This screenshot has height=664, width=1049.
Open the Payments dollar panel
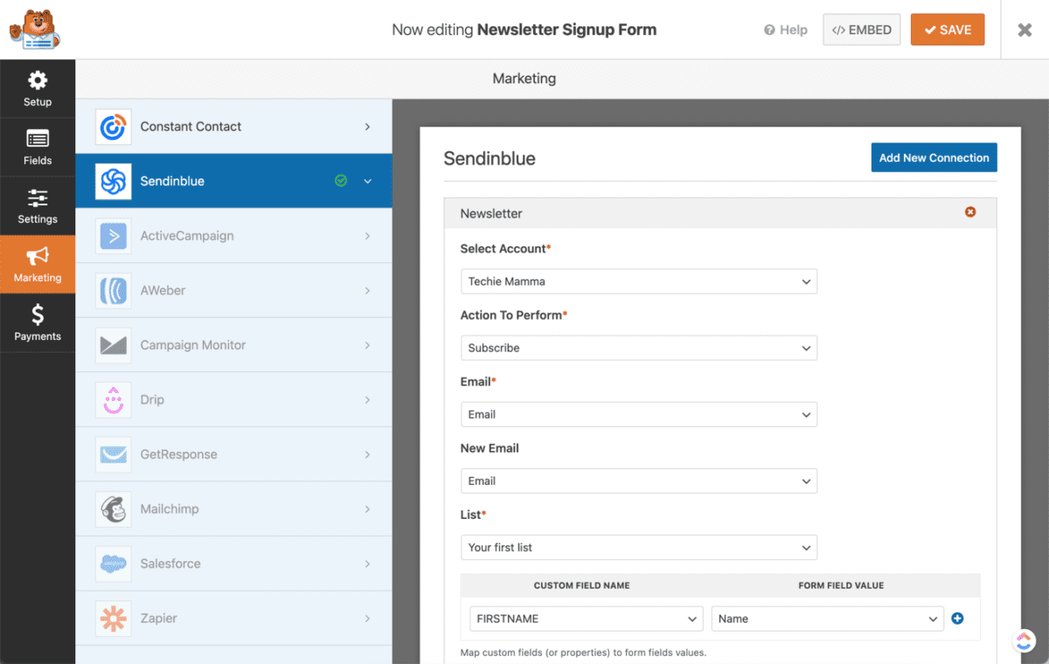(x=38, y=323)
